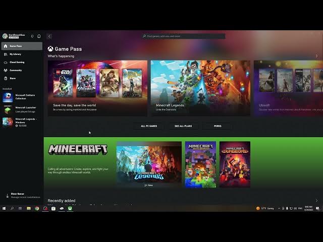Open the Minecraft Dungeons cover tile
323x242 pixels.
pyautogui.click(x=235, y=164)
